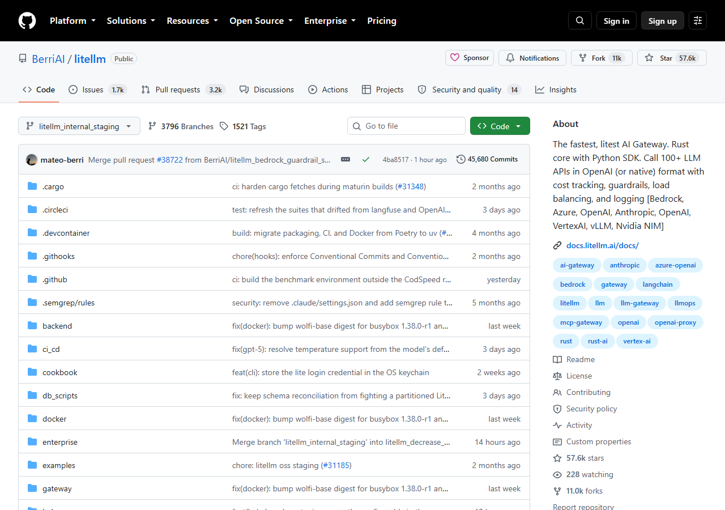Click the docker folder icon
The image size is (725, 510).
(32, 419)
